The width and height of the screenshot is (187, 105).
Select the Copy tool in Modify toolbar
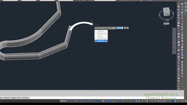click(179, 7)
